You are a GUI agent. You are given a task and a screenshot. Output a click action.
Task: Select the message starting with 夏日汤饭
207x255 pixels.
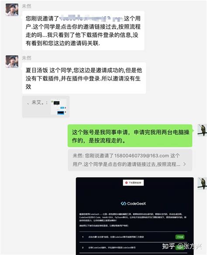[84, 78]
